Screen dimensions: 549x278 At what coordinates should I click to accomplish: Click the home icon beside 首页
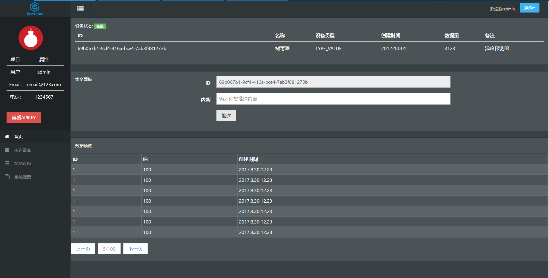pos(7,136)
